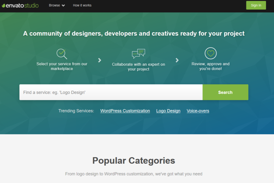The height and width of the screenshot is (183, 274).
Task: Click chevron arrow before Review, approve
Action: [x=177, y=60]
